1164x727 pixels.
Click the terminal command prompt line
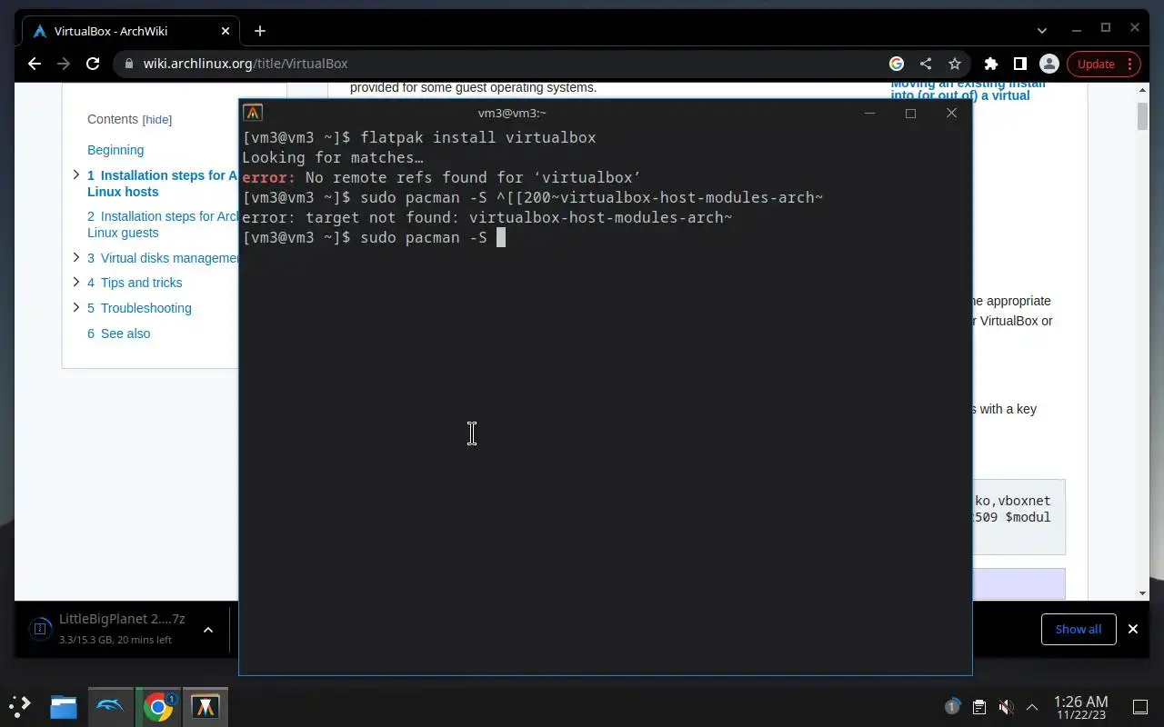click(374, 237)
